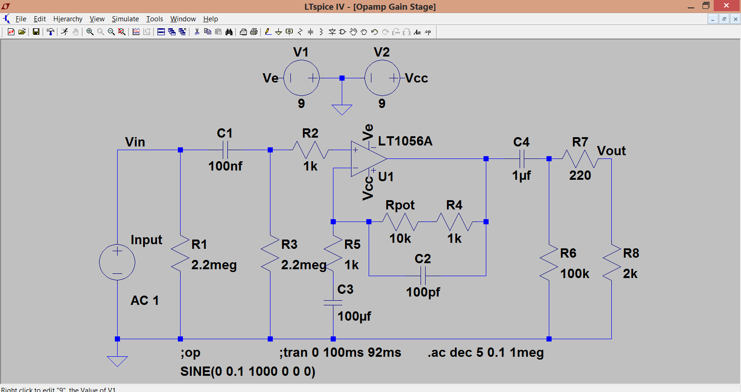
Task: Select the Label Net tool
Action: 289,32
